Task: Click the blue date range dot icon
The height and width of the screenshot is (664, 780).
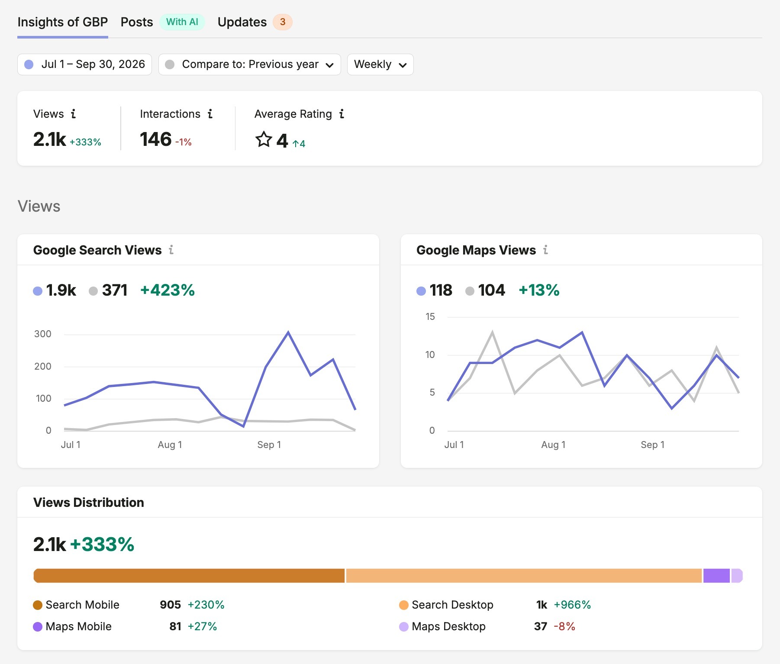Action: click(29, 64)
